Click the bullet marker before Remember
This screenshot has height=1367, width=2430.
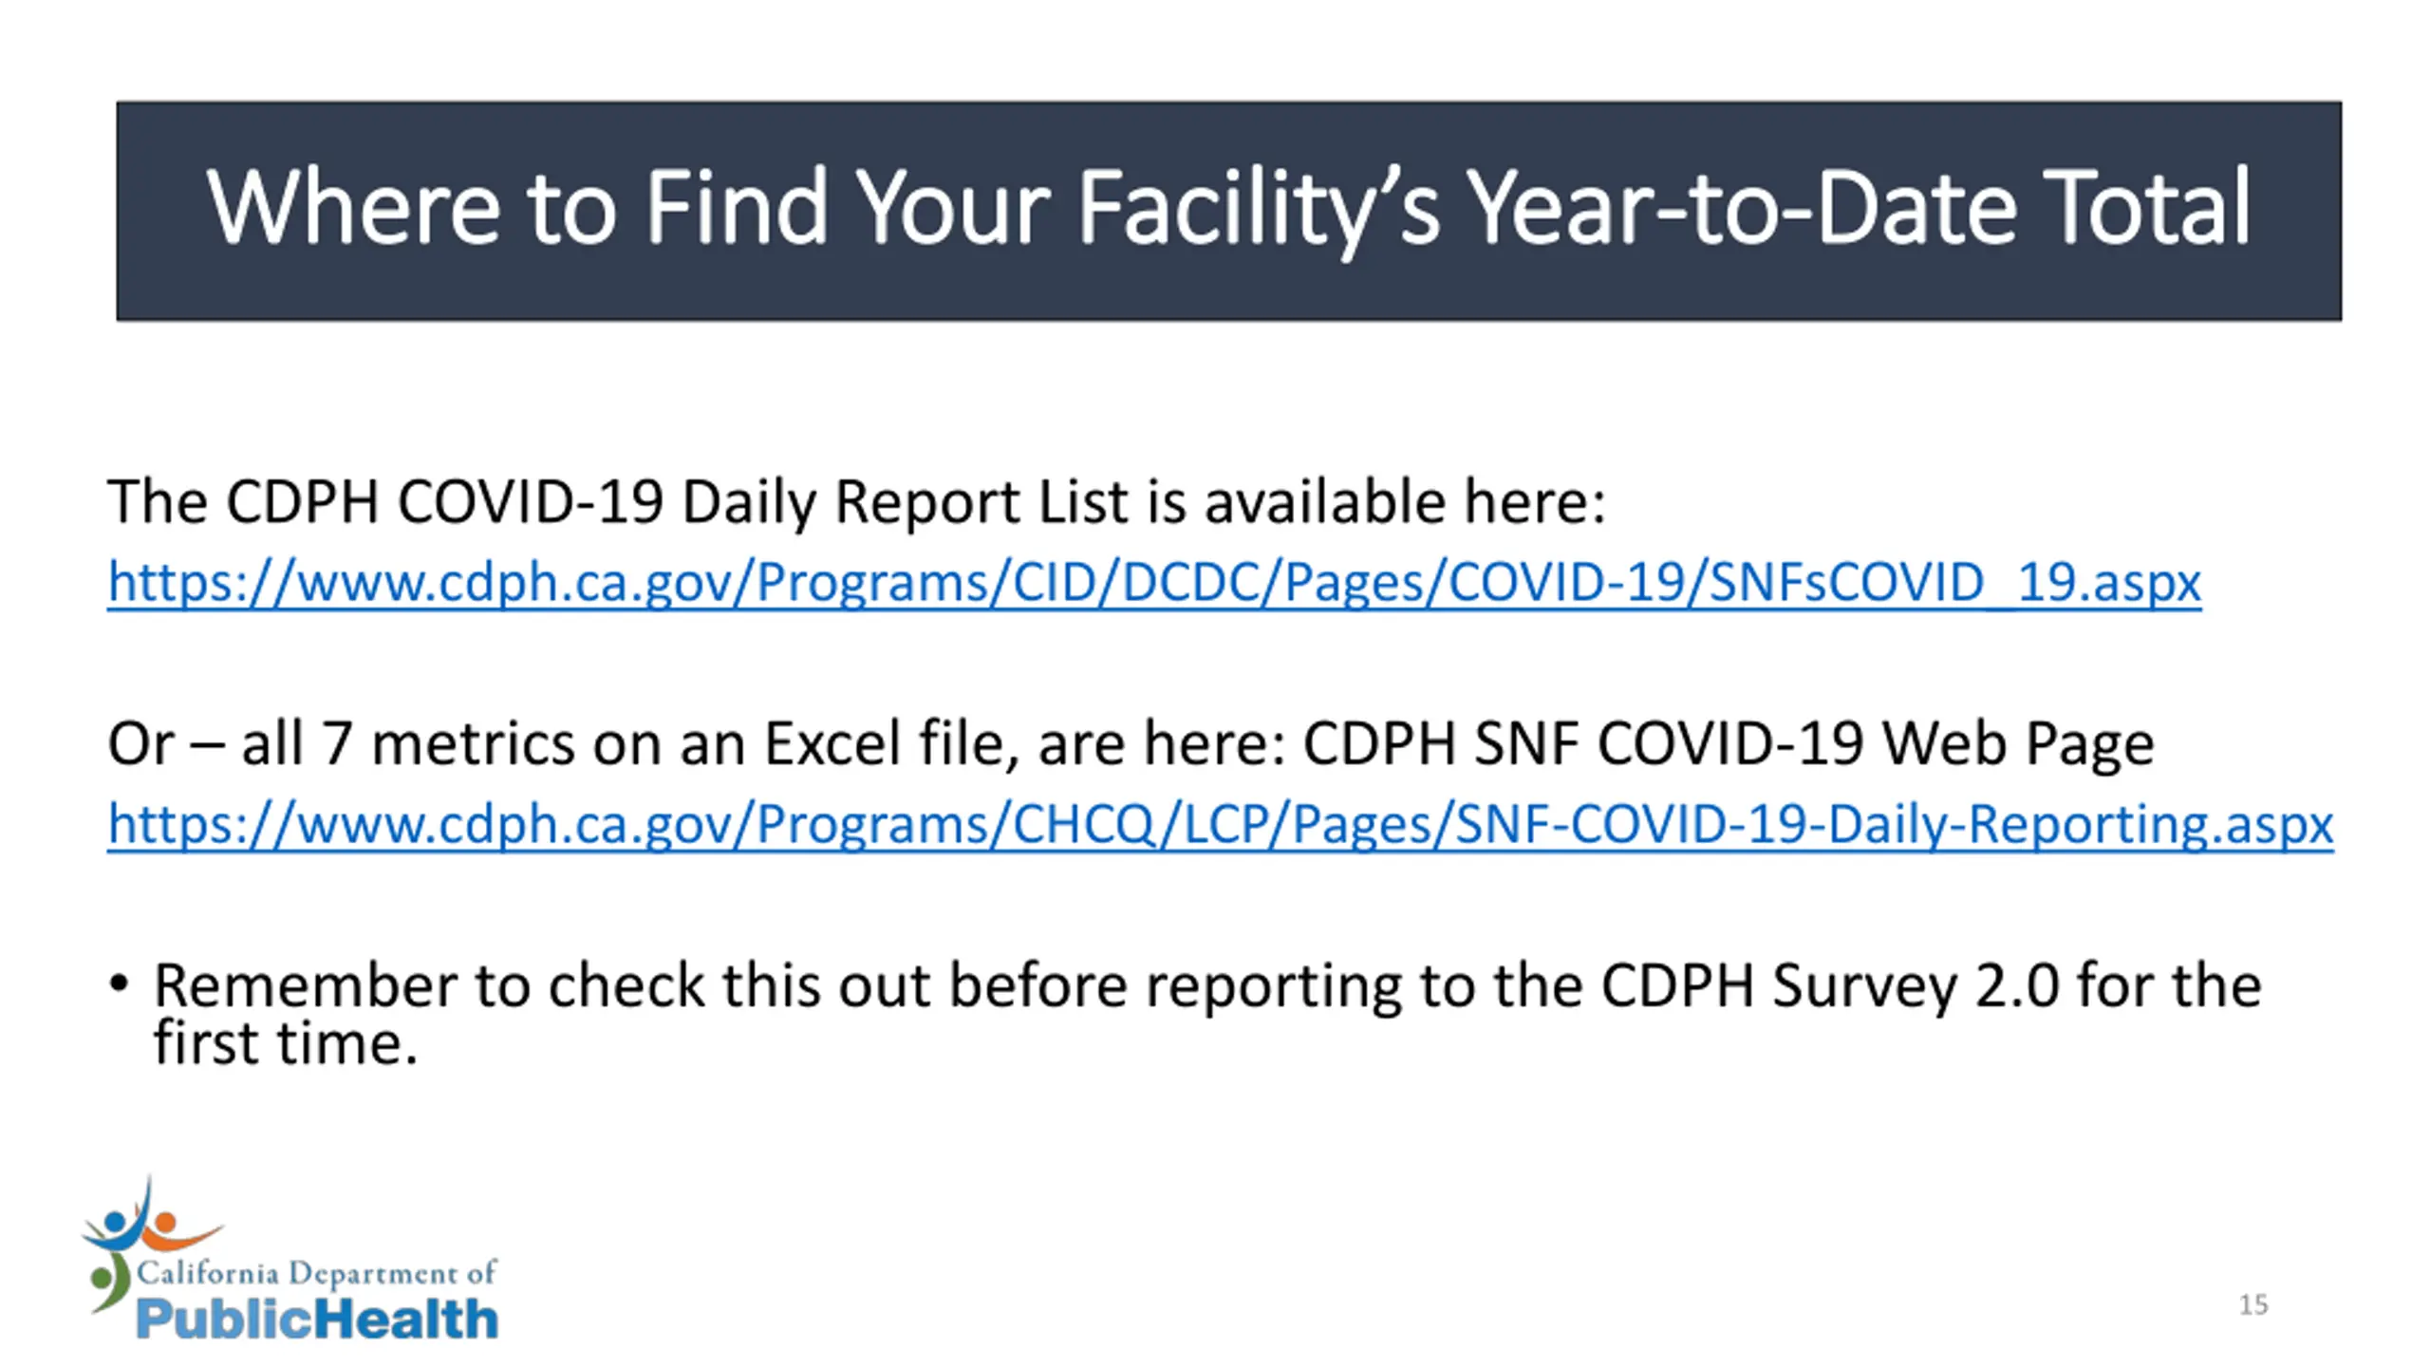(x=119, y=983)
